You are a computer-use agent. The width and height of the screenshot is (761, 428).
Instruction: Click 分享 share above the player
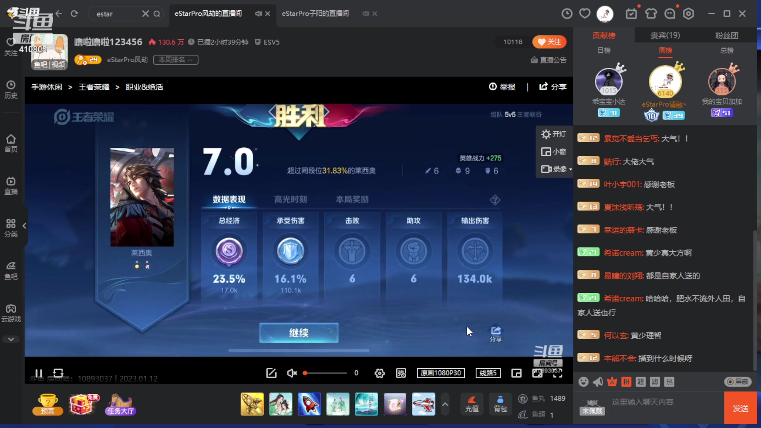click(x=553, y=87)
